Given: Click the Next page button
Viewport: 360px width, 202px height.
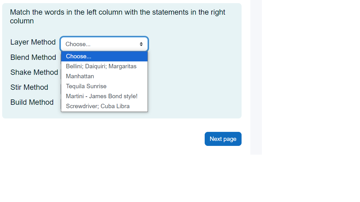Looking at the screenshot, I should click(223, 139).
